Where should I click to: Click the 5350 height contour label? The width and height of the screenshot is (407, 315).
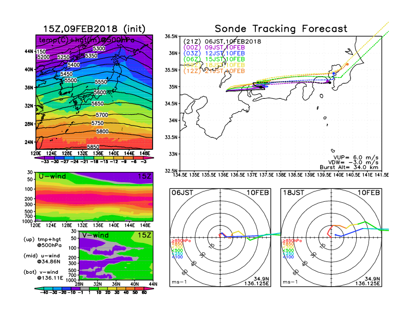(x=91, y=56)
